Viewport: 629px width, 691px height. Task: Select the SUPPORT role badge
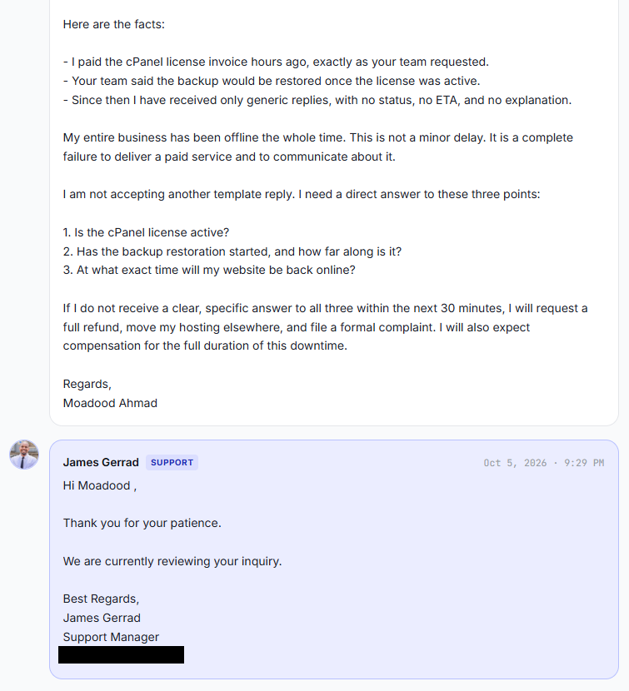click(x=172, y=462)
